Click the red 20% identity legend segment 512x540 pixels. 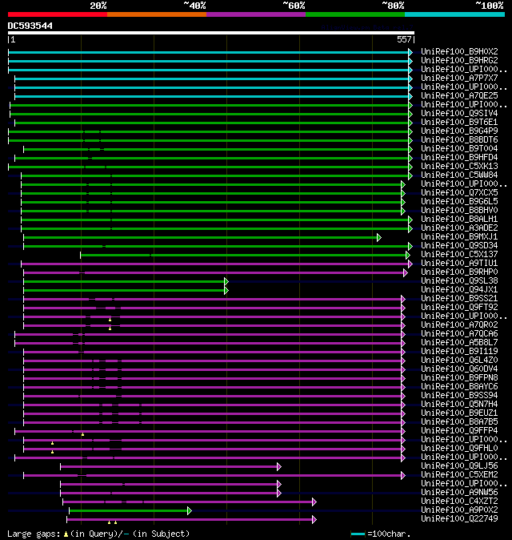tap(58, 14)
